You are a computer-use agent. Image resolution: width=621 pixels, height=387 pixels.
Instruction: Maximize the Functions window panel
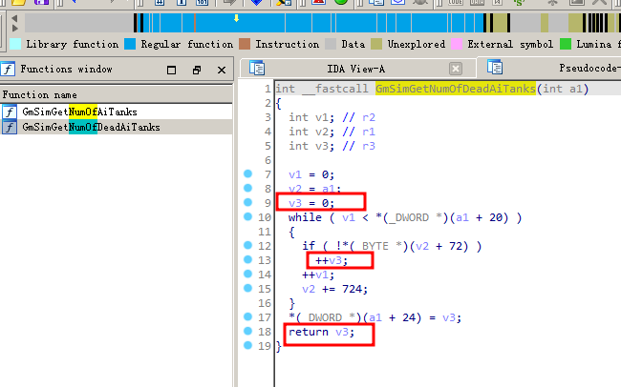pyautogui.click(x=171, y=70)
